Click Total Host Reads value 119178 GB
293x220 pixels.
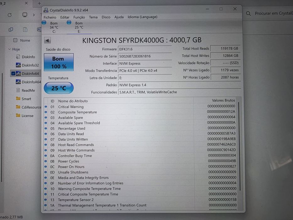click(x=225, y=48)
